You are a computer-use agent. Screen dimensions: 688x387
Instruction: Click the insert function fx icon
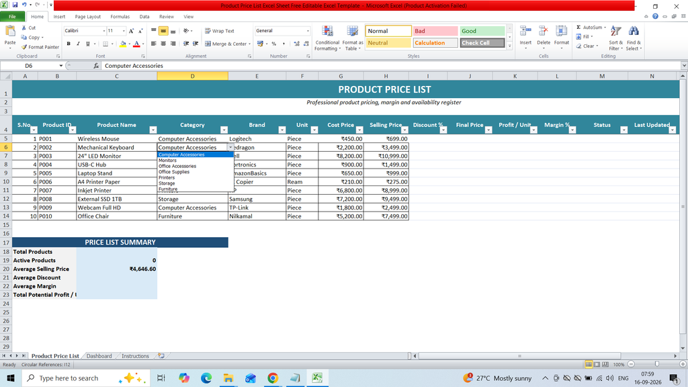tap(96, 66)
